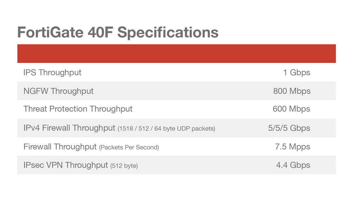352x209 pixels.
Task: Click '40F' in the heading
Action: (100, 32)
